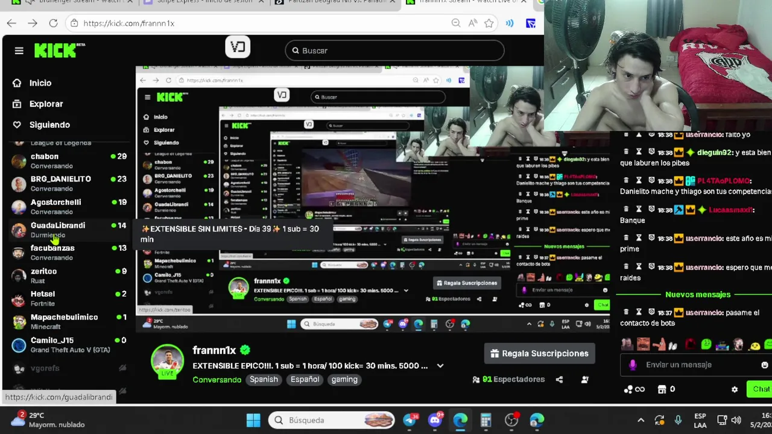Open Siguiendo in the sidebar
The width and height of the screenshot is (772, 434).
click(42, 125)
